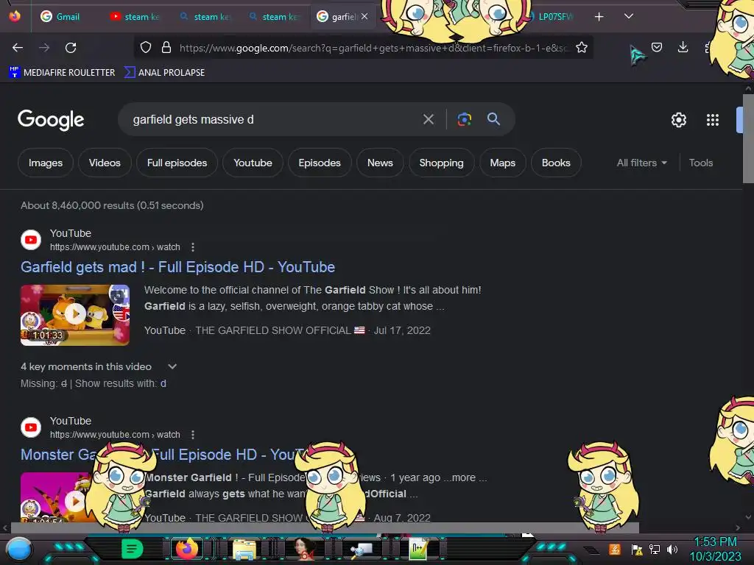Screen dimensions: 754x565
Task: Select the Episodes filter chip
Action: 320,163
